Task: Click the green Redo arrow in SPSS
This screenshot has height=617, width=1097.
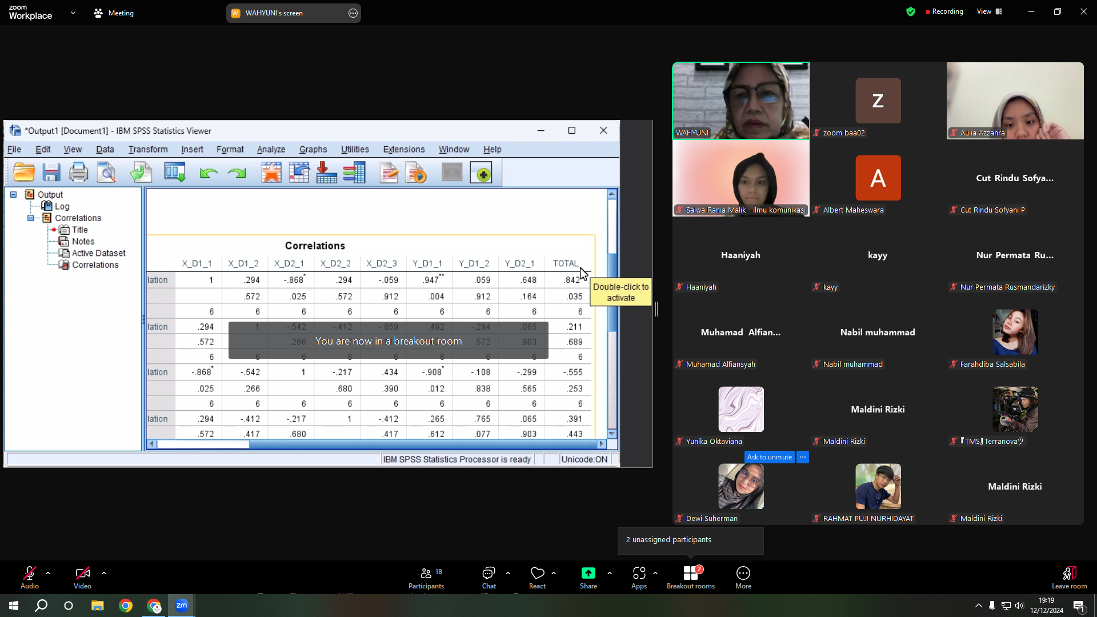Action: point(237,173)
